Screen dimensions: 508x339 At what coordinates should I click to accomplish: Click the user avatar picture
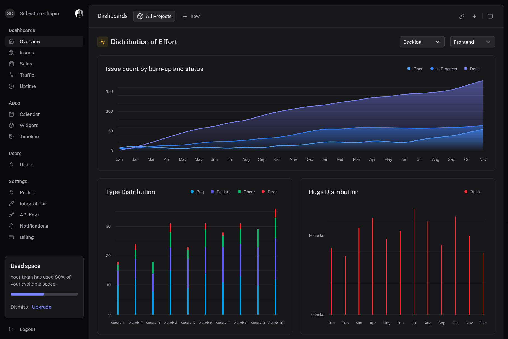[79, 13]
